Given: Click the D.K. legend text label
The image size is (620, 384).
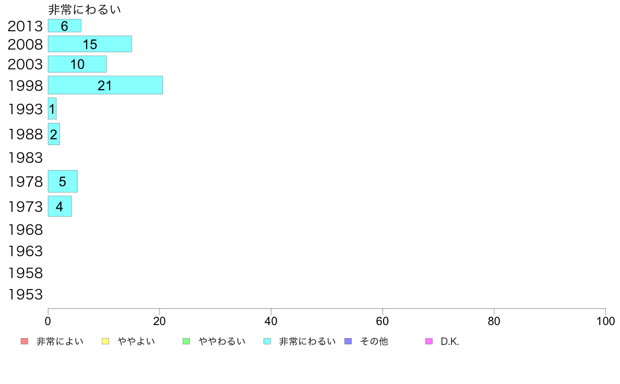Looking at the screenshot, I should 450,342.
